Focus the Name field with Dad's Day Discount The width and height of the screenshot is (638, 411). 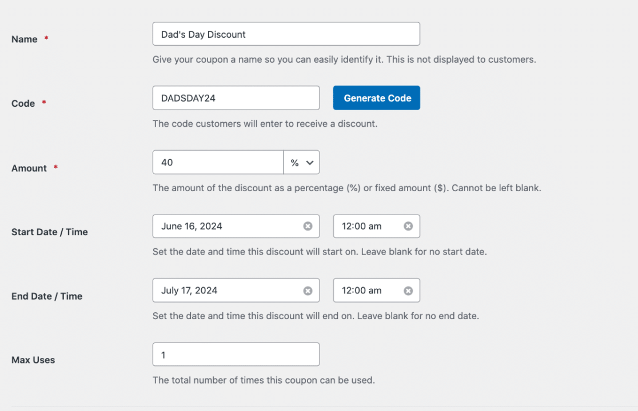click(x=286, y=34)
